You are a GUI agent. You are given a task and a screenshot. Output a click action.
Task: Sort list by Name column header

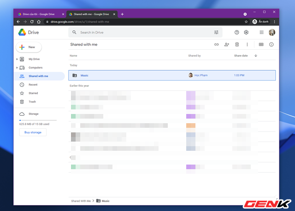tap(73, 56)
